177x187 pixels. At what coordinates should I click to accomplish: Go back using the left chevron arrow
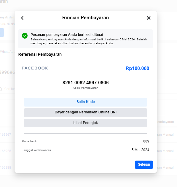pyautogui.click(x=22, y=18)
